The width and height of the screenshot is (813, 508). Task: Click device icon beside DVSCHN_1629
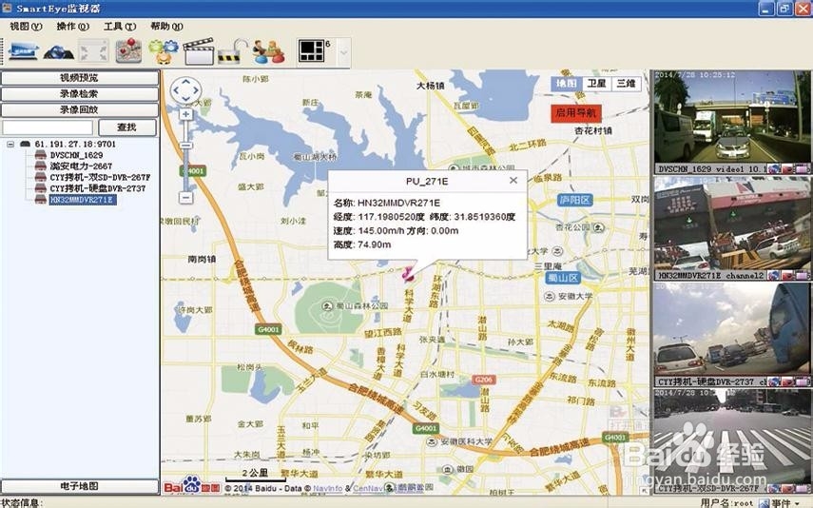41,155
